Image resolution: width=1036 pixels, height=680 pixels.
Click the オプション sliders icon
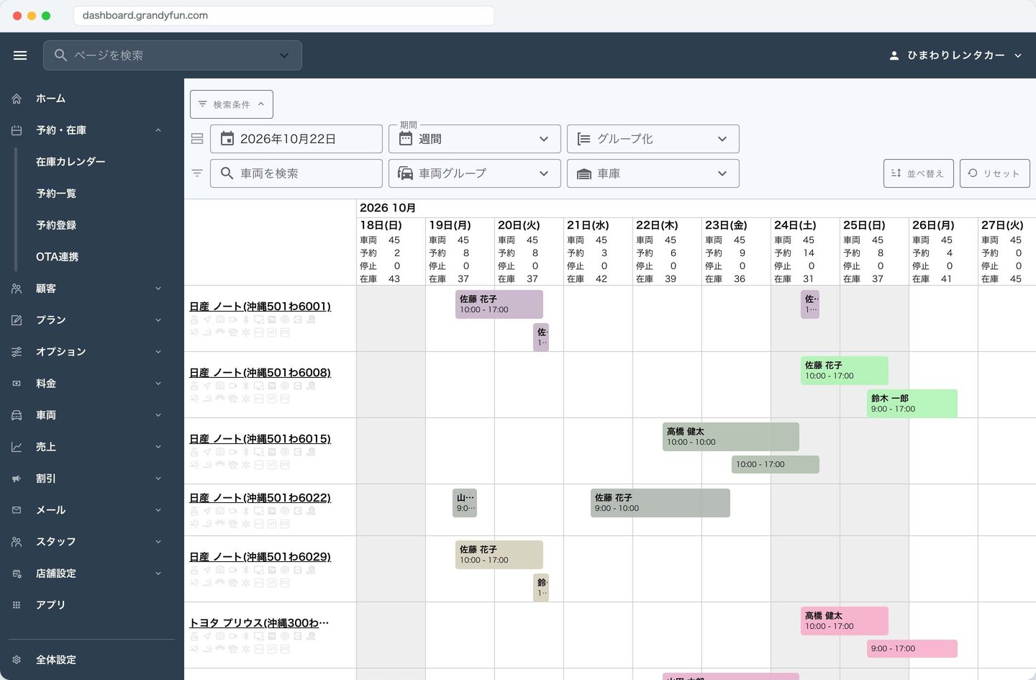pos(17,352)
